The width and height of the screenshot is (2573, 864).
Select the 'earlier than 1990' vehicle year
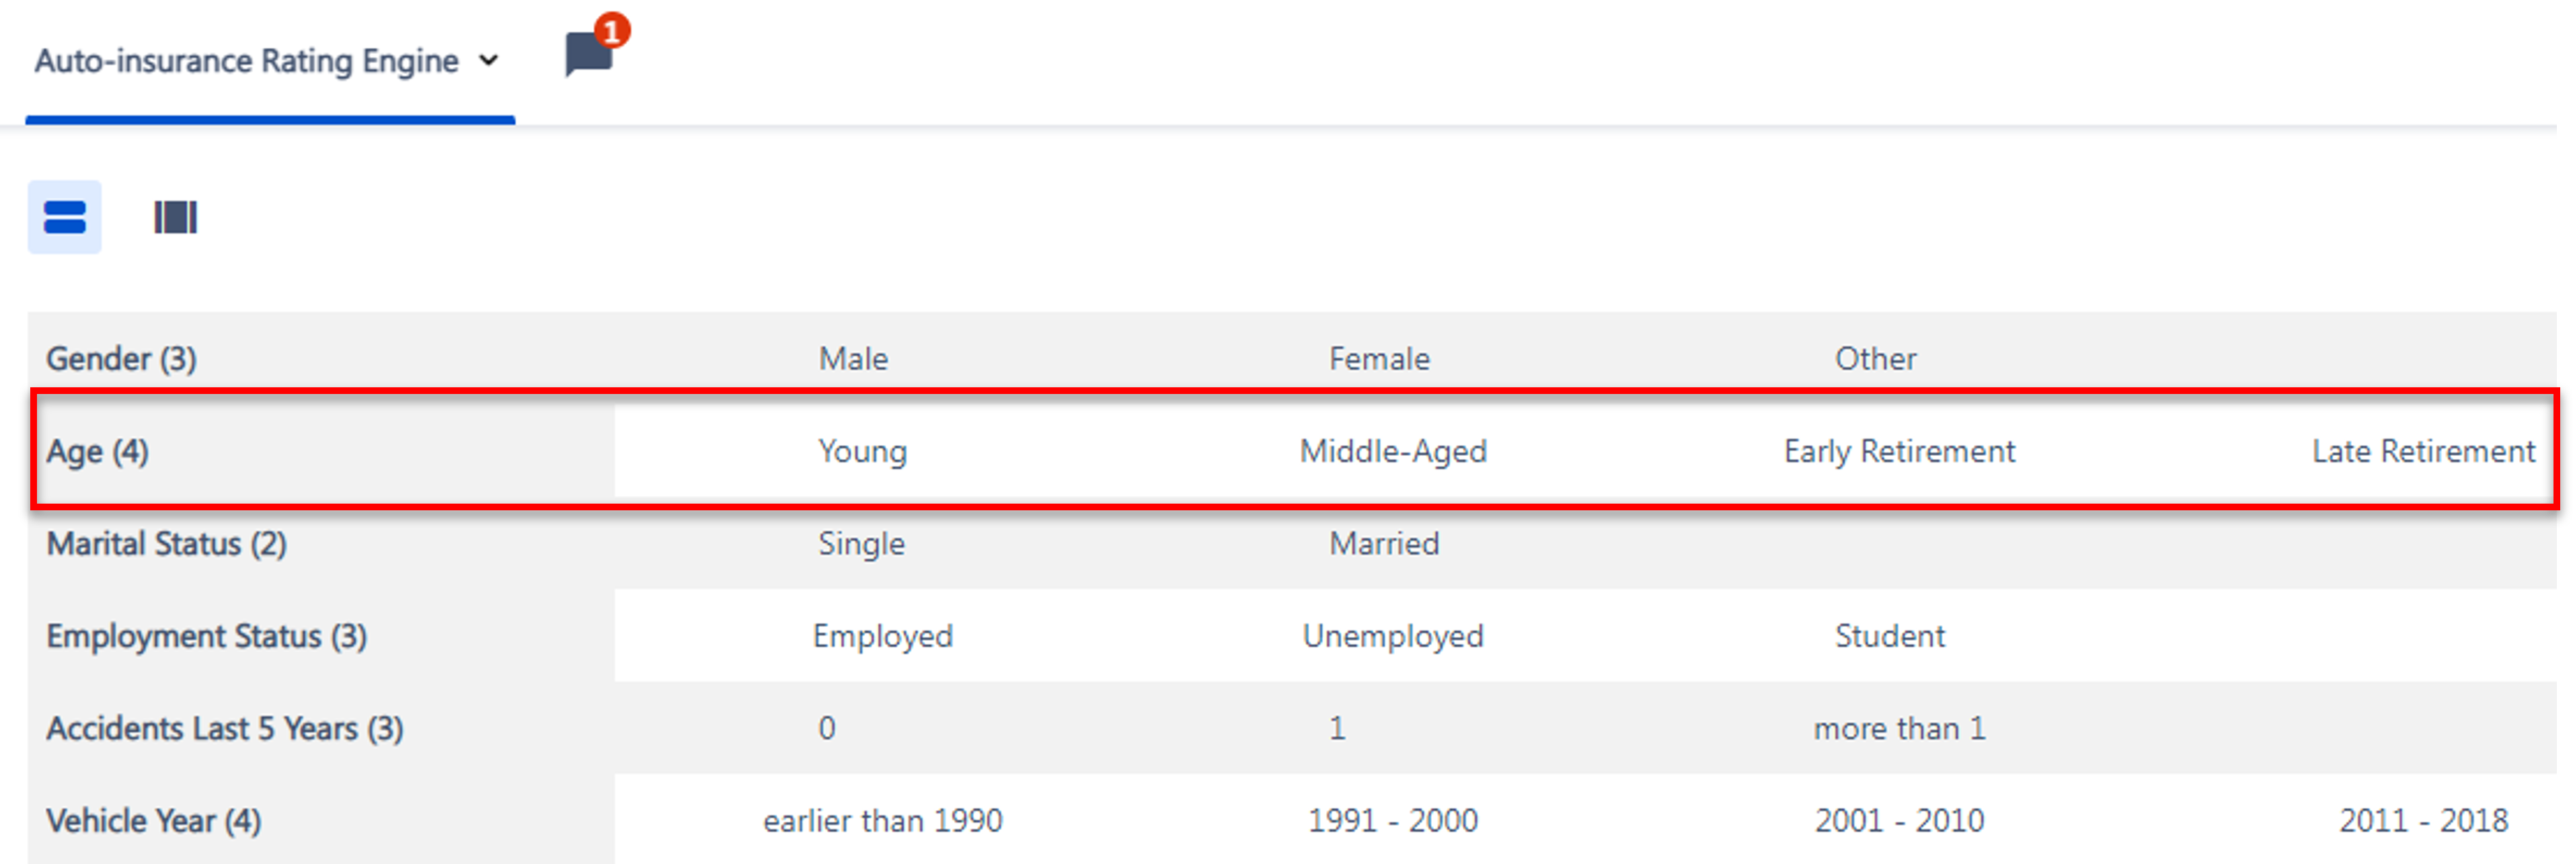(x=883, y=821)
